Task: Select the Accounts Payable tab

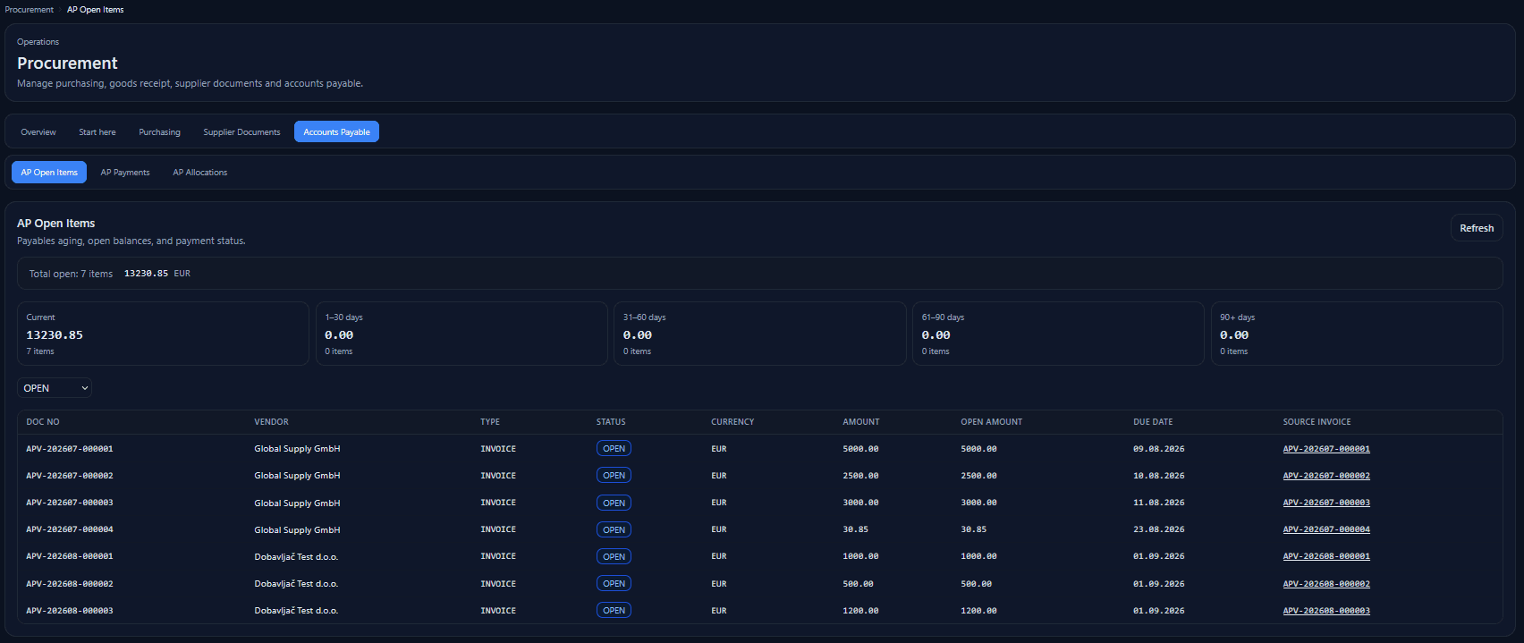Action: coord(336,132)
